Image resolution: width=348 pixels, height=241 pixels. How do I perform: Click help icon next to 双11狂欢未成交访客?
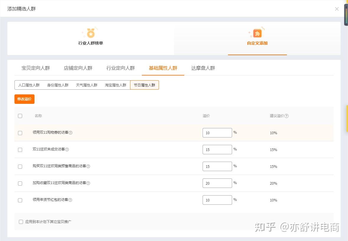coord(67,150)
